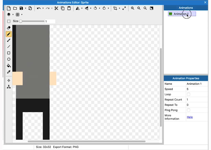This screenshot has width=211, height=150.
Task: Click the Cut scissors icon
Action: [x=56, y=8]
